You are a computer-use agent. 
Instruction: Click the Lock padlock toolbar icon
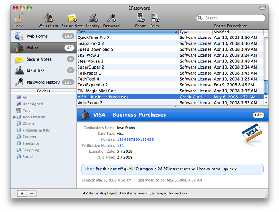pyautogui.click(x=18, y=18)
